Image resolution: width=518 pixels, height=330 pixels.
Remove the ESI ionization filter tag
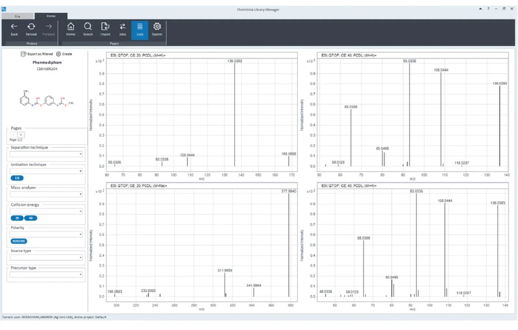pos(17,178)
